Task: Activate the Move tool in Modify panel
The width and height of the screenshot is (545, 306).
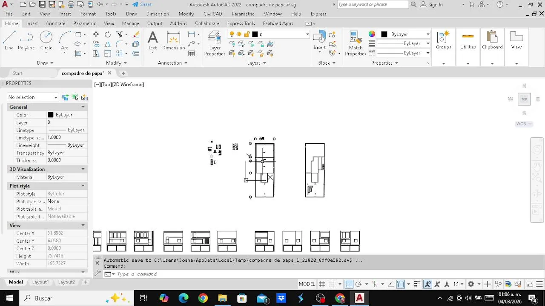Action: [96, 34]
